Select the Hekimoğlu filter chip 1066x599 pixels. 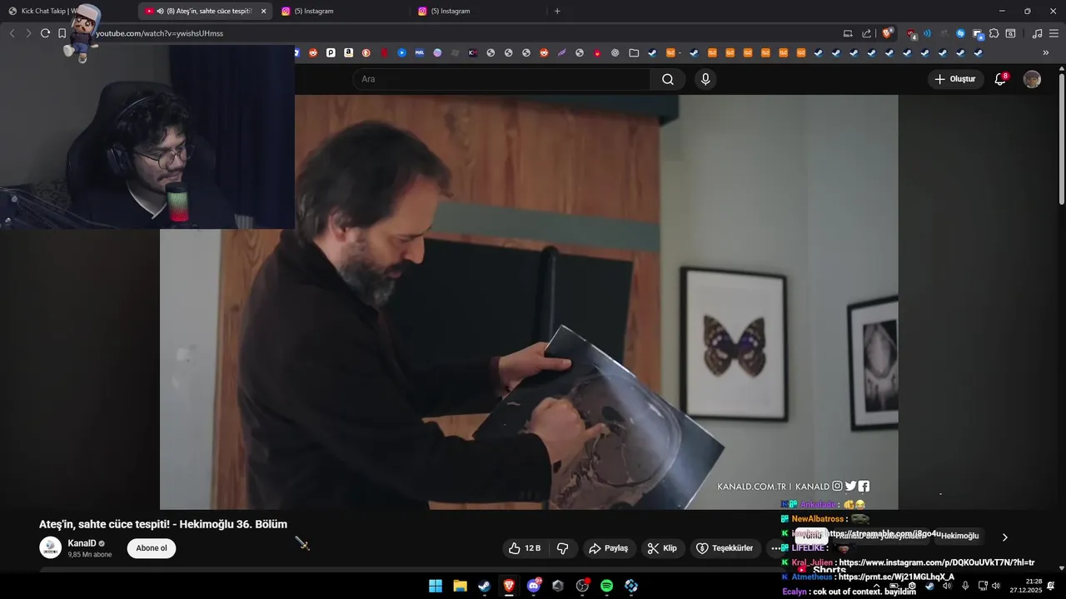pos(960,536)
